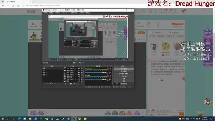215x121 pixels.
Task: Pop out the Sources dock header icon
Action: click(x=83, y=66)
